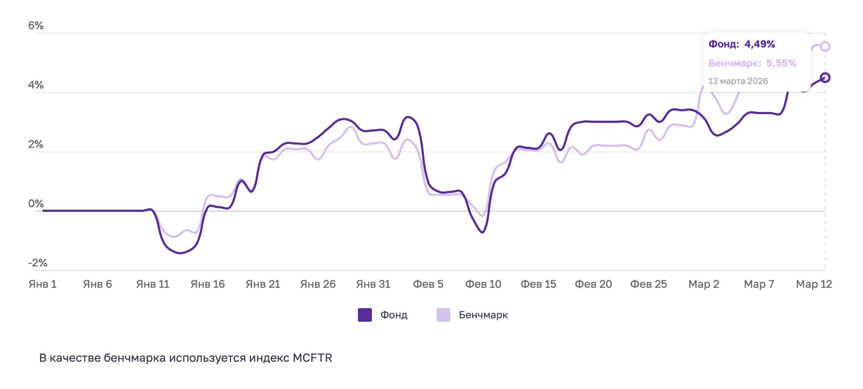Click the dark Фонд endpoint marker circle

(x=825, y=77)
